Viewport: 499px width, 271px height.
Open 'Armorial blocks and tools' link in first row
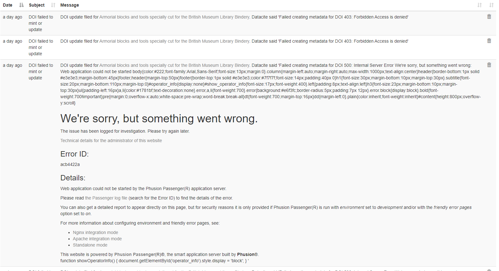tap(174, 17)
